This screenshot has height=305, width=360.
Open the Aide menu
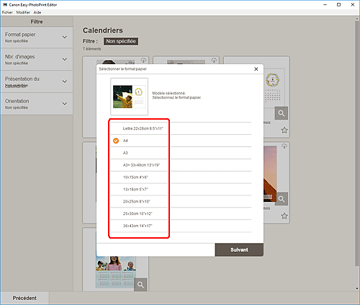point(37,12)
